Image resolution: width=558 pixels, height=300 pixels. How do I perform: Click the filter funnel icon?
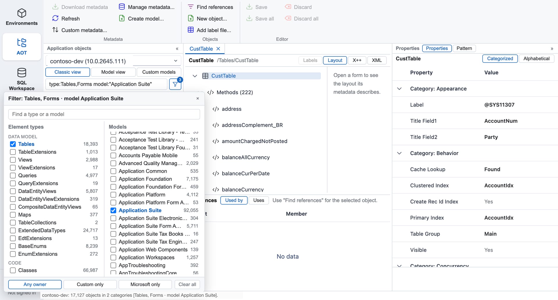coord(175,84)
